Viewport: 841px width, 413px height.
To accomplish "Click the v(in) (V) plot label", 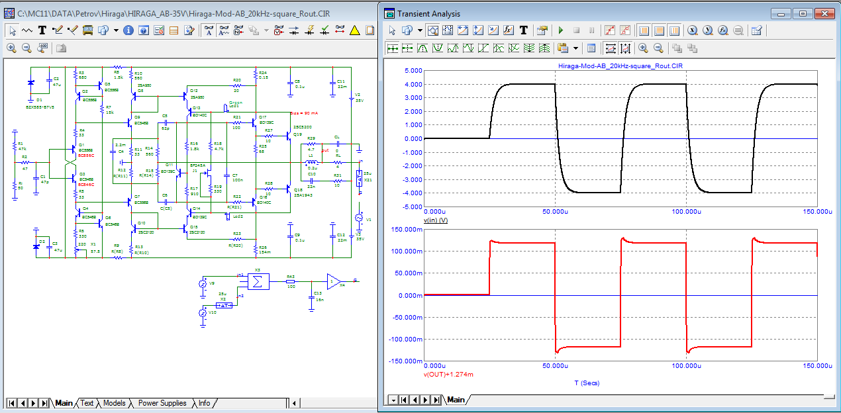I will point(435,219).
